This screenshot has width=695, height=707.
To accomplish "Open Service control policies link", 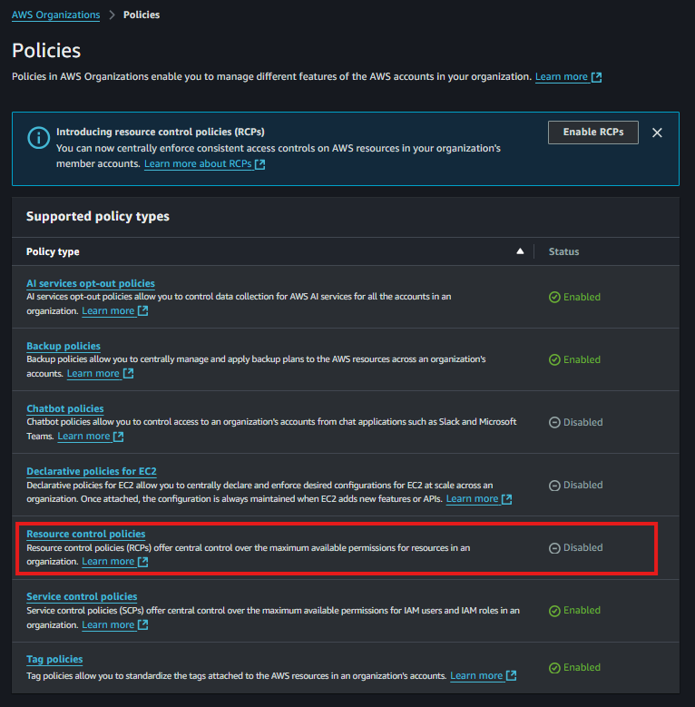I will click(x=82, y=596).
